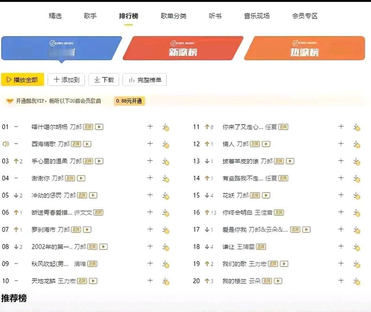Open the 完整榜单 full chart
371x312 pixels.
click(x=145, y=79)
